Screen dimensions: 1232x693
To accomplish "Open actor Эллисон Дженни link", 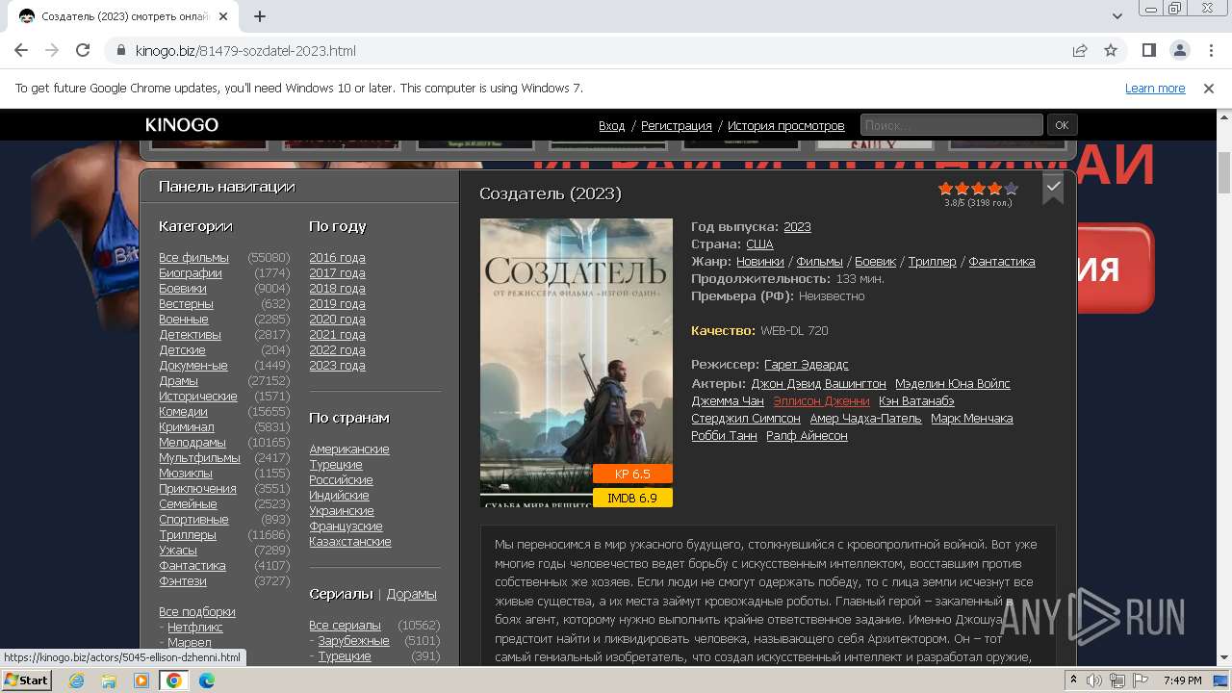I will point(821,401).
